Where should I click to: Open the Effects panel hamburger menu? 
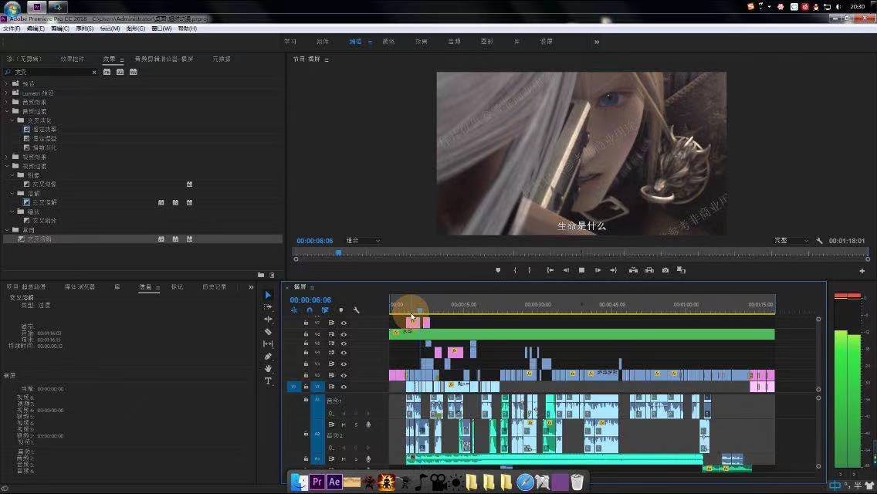tap(121, 59)
